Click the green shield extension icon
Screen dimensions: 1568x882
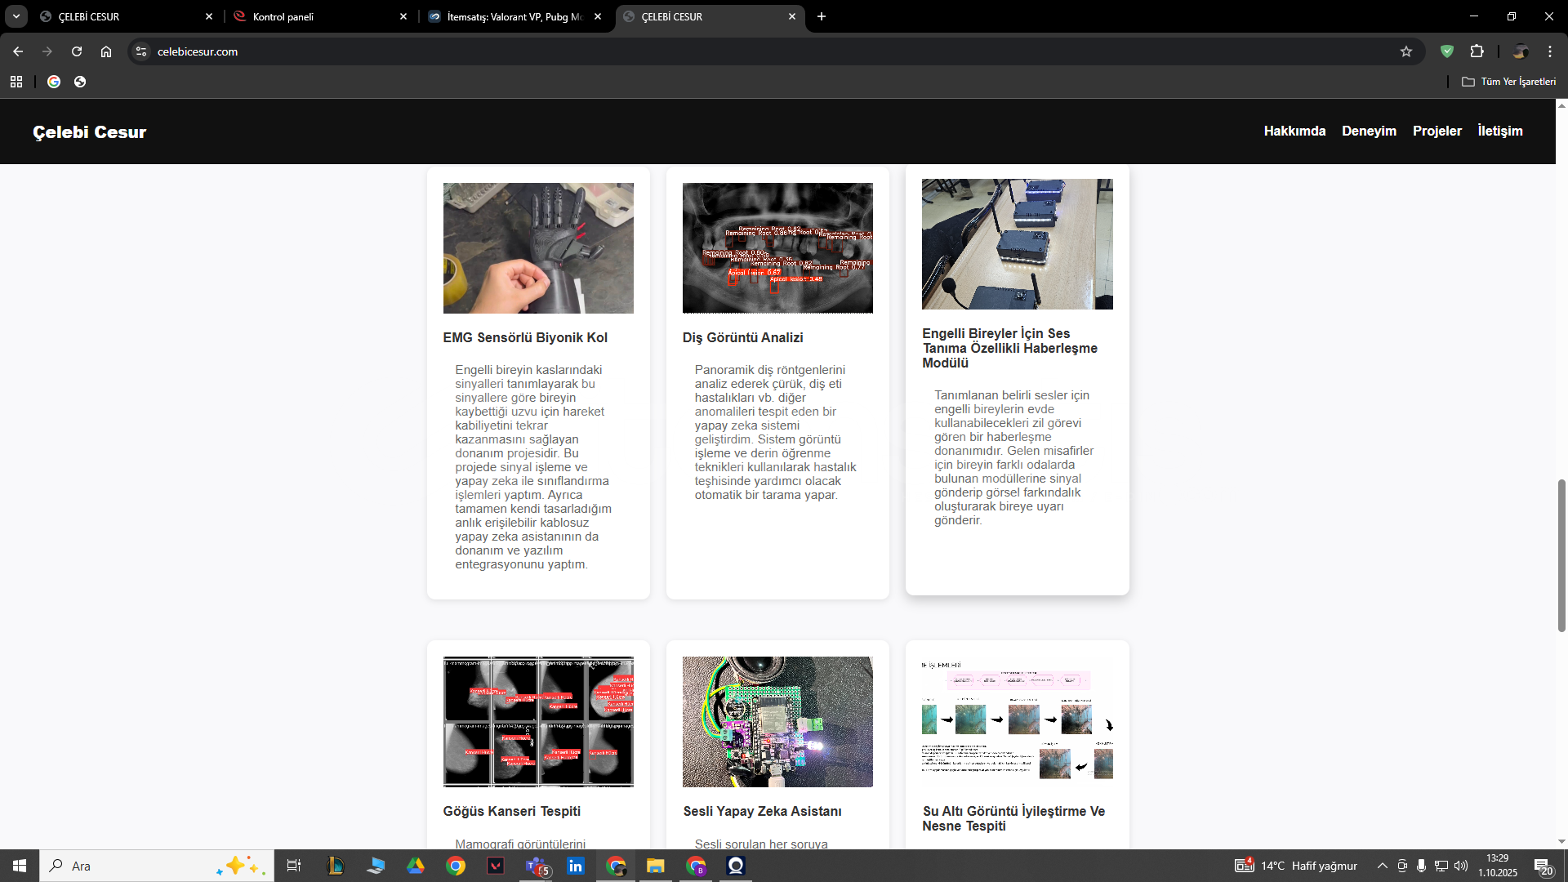click(1447, 51)
